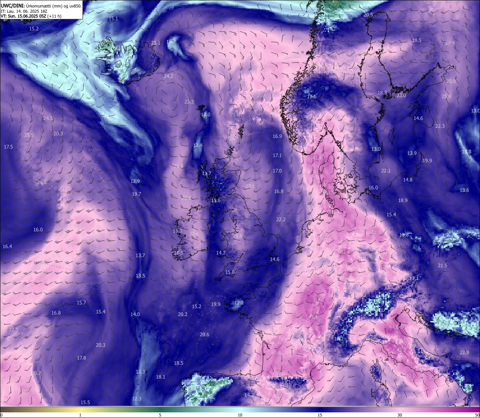Click the 12.2 value label

(239, 303)
